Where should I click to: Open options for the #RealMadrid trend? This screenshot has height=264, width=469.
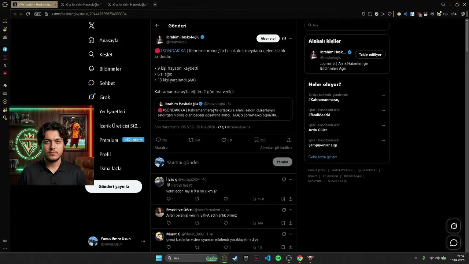(383, 110)
